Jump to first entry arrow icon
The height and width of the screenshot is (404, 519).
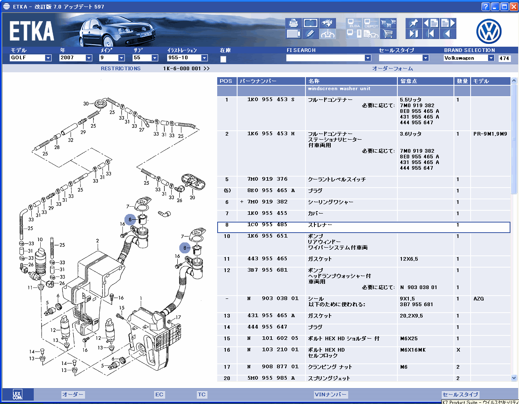[x=431, y=34]
